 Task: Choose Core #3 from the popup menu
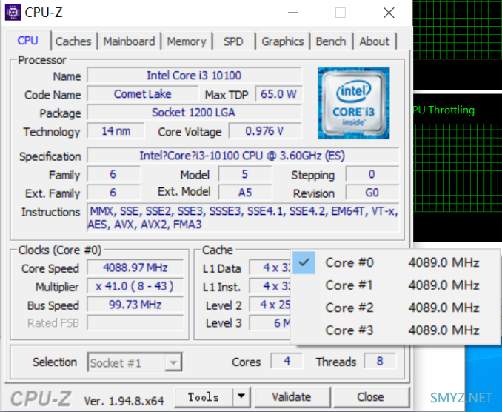pyautogui.click(x=395, y=330)
